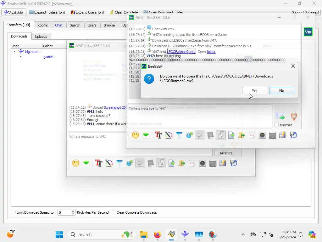Check Clear Complete Downloads option
Viewport: 322px width, 242px height.
[x=113, y=212]
